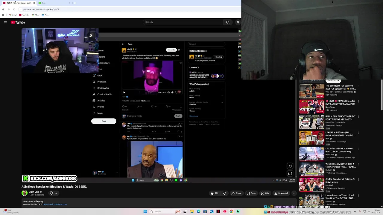Viewport: 383px width, 215px height.
Task: Go back with the browser back arrow
Action: click(x=3, y=9)
